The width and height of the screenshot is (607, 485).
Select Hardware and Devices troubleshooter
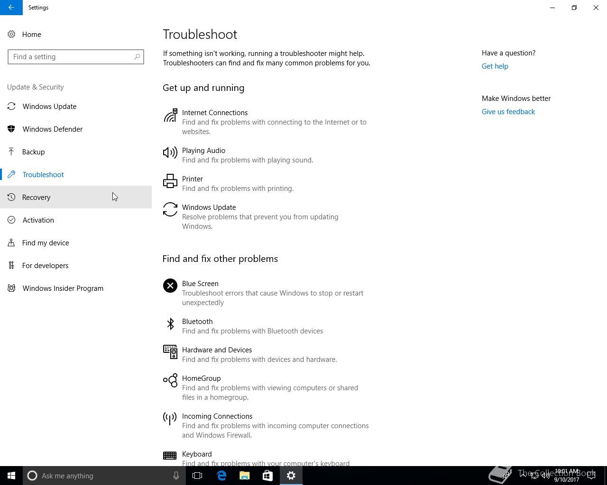point(267,355)
